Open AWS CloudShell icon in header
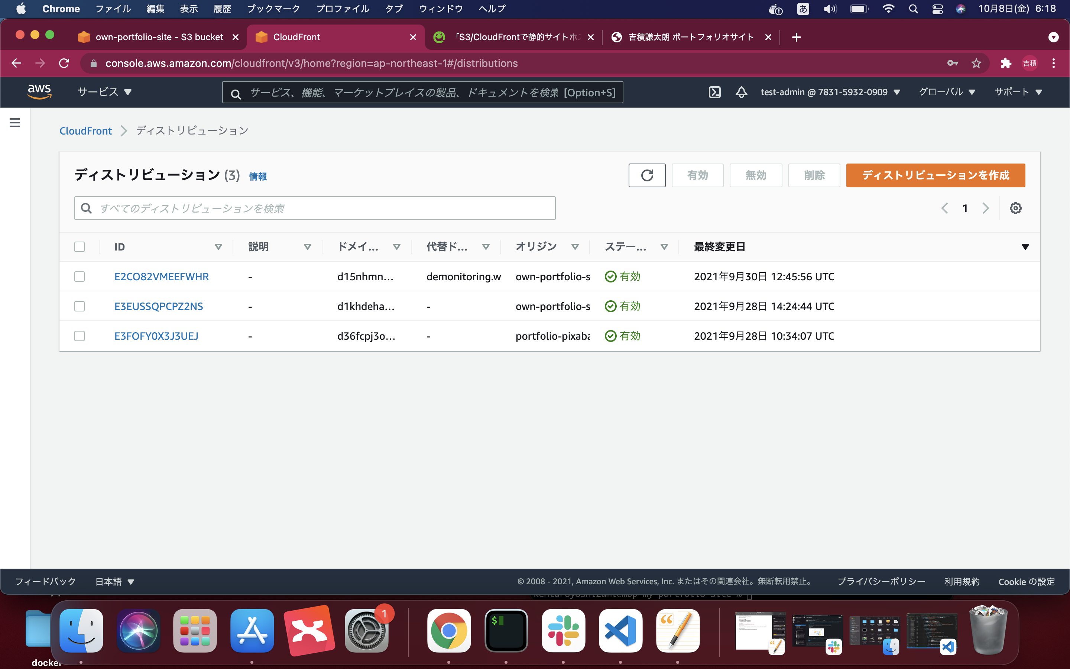The width and height of the screenshot is (1070, 669). click(x=714, y=92)
